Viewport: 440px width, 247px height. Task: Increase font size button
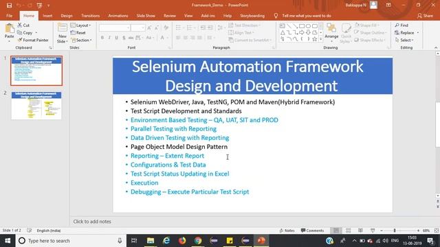coord(149,27)
